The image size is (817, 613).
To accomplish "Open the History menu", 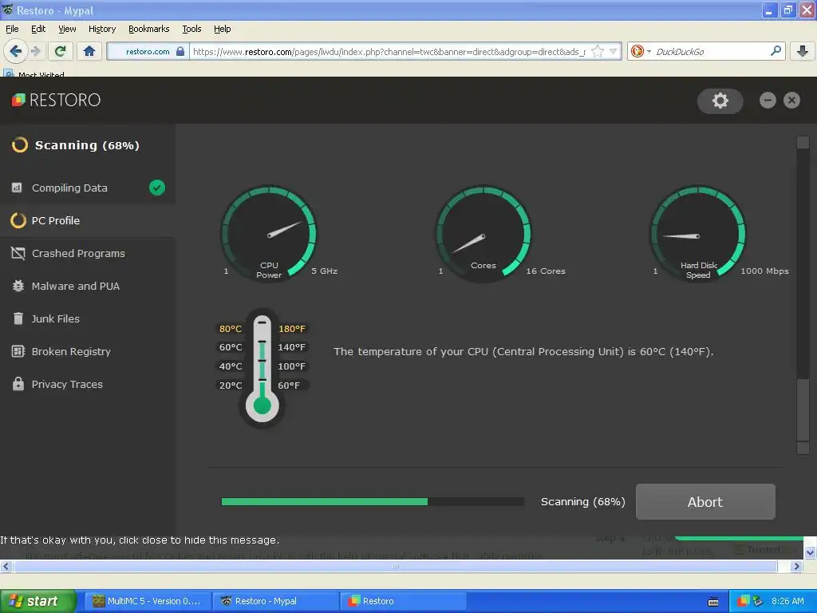I will [x=102, y=29].
